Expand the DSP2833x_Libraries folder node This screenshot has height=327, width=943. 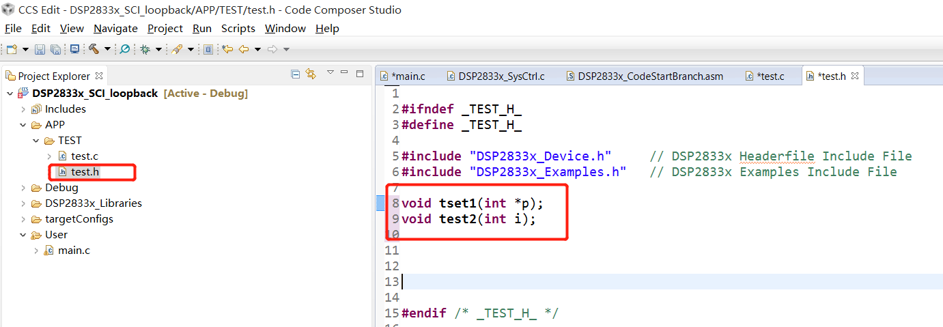[23, 203]
